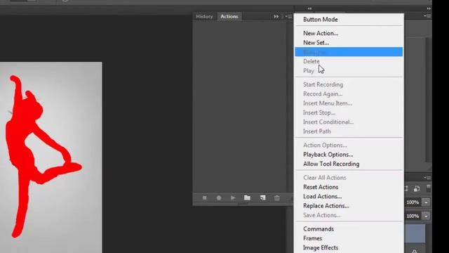The image size is (449, 253).
Task: Open the Actions panel flyout menu icon
Action: tap(288, 17)
